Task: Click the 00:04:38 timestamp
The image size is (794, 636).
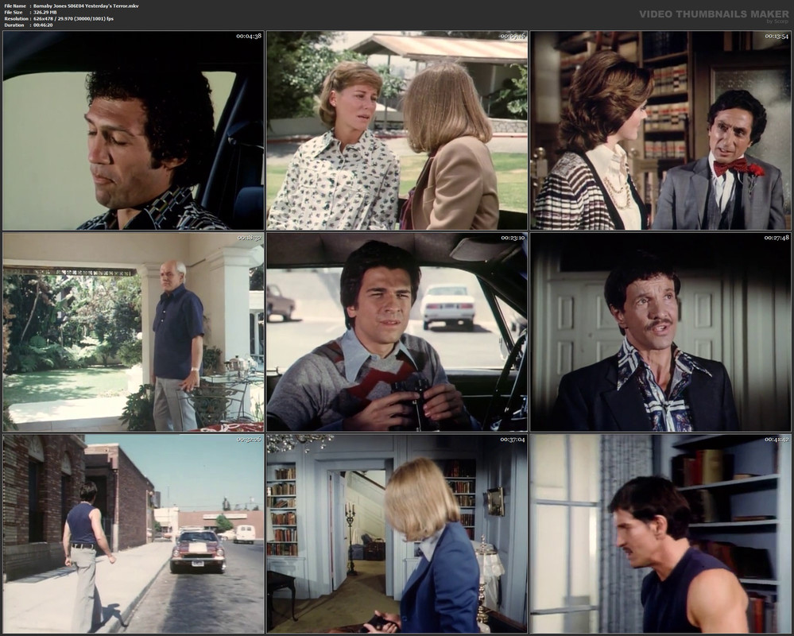Action: point(249,36)
